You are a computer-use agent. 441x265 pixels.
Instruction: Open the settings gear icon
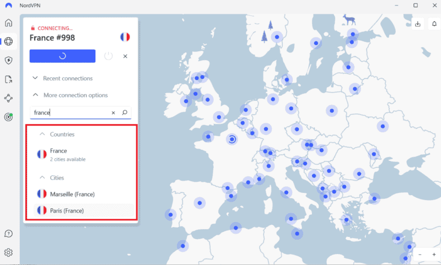(8, 252)
